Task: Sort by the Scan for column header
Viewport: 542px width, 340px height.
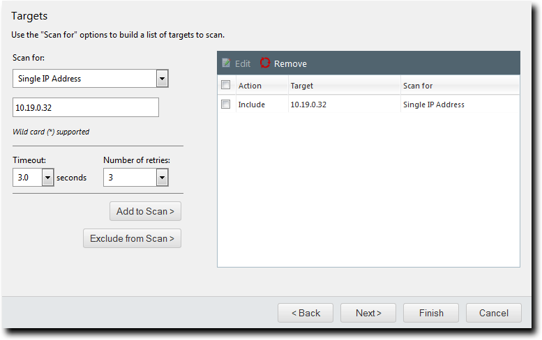Action: 460,85
